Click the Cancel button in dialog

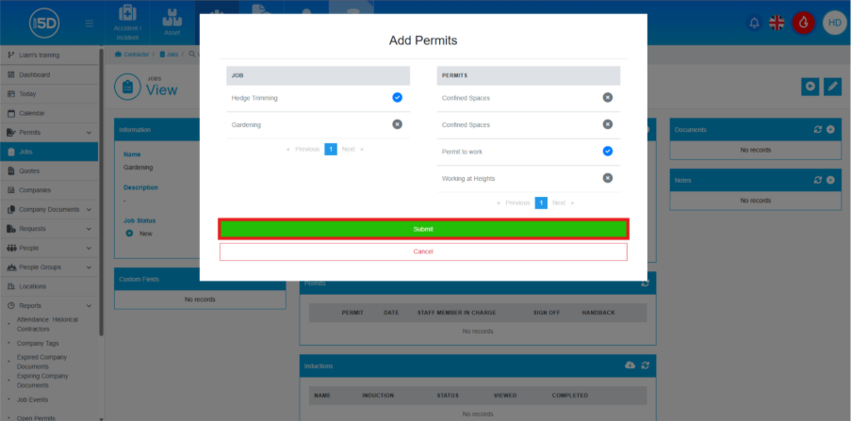click(x=423, y=251)
